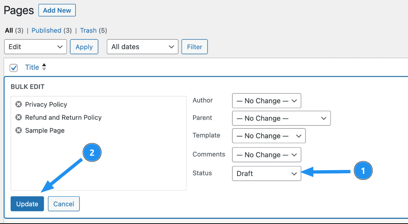Click the Parent field label
The width and height of the screenshot is (408, 224).
pyautogui.click(x=202, y=118)
